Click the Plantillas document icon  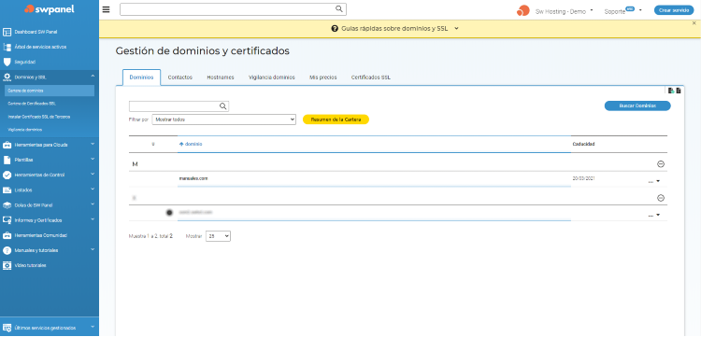click(x=7, y=160)
